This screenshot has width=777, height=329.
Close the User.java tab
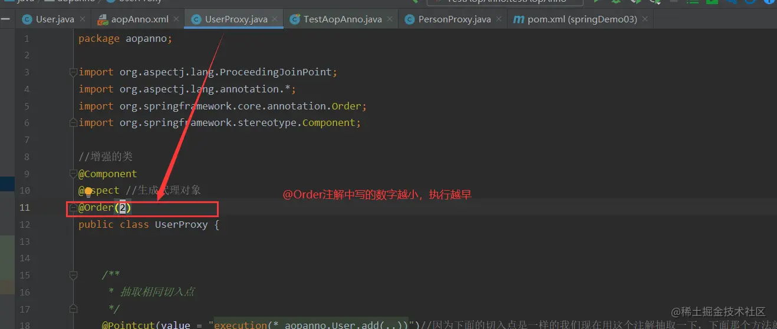[83, 19]
